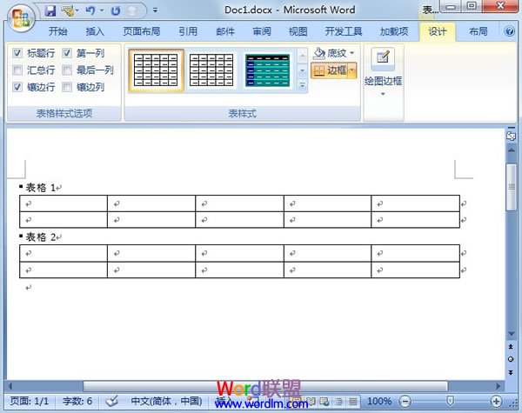Open the 审阅 tab
This screenshot has width=522, height=413.
tap(262, 31)
